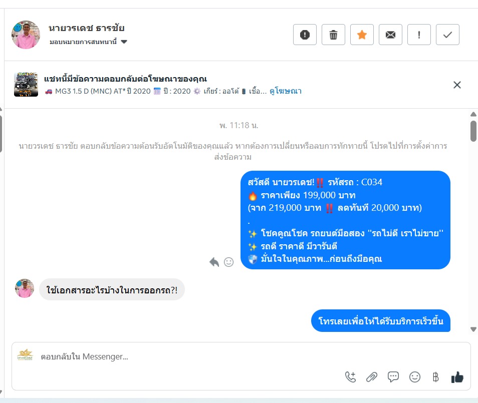Mark conversation as spam icon
The width and height of the screenshot is (478, 403).
305,35
